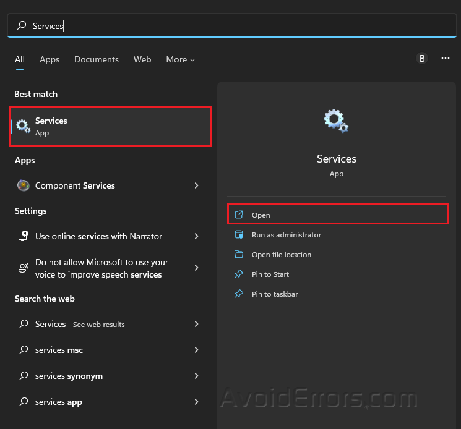
Task: Switch to the Documents tab
Action: (97, 59)
